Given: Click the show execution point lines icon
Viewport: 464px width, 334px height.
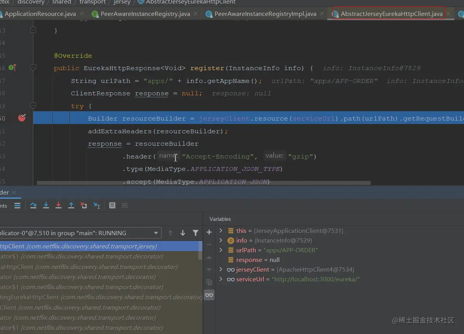Looking at the screenshot, I should click(17, 205).
